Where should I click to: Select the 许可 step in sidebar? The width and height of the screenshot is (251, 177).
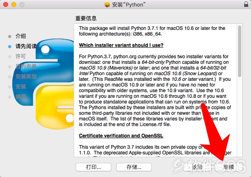pyautogui.click(x=21, y=57)
